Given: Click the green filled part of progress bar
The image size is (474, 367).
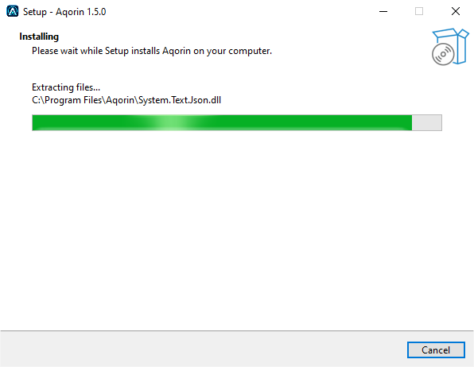Looking at the screenshot, I should coord(222,122).
